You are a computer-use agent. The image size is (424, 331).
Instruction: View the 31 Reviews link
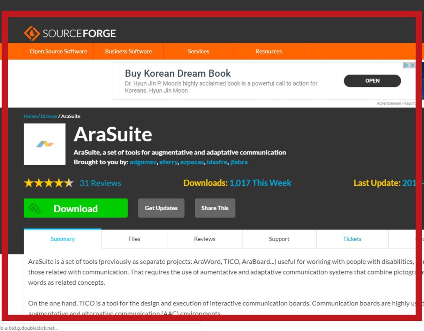pyautogui.click(x=100, y=183)
